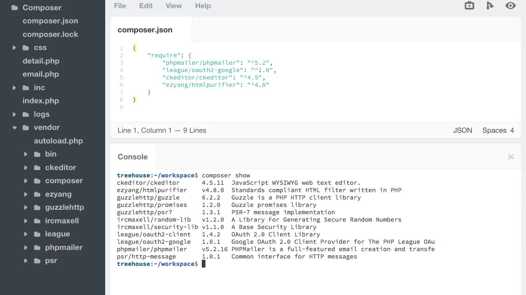Click the ckeditor folder icon

pos(37,168)
